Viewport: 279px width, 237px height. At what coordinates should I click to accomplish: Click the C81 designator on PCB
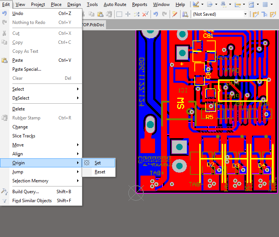[208, 36]
